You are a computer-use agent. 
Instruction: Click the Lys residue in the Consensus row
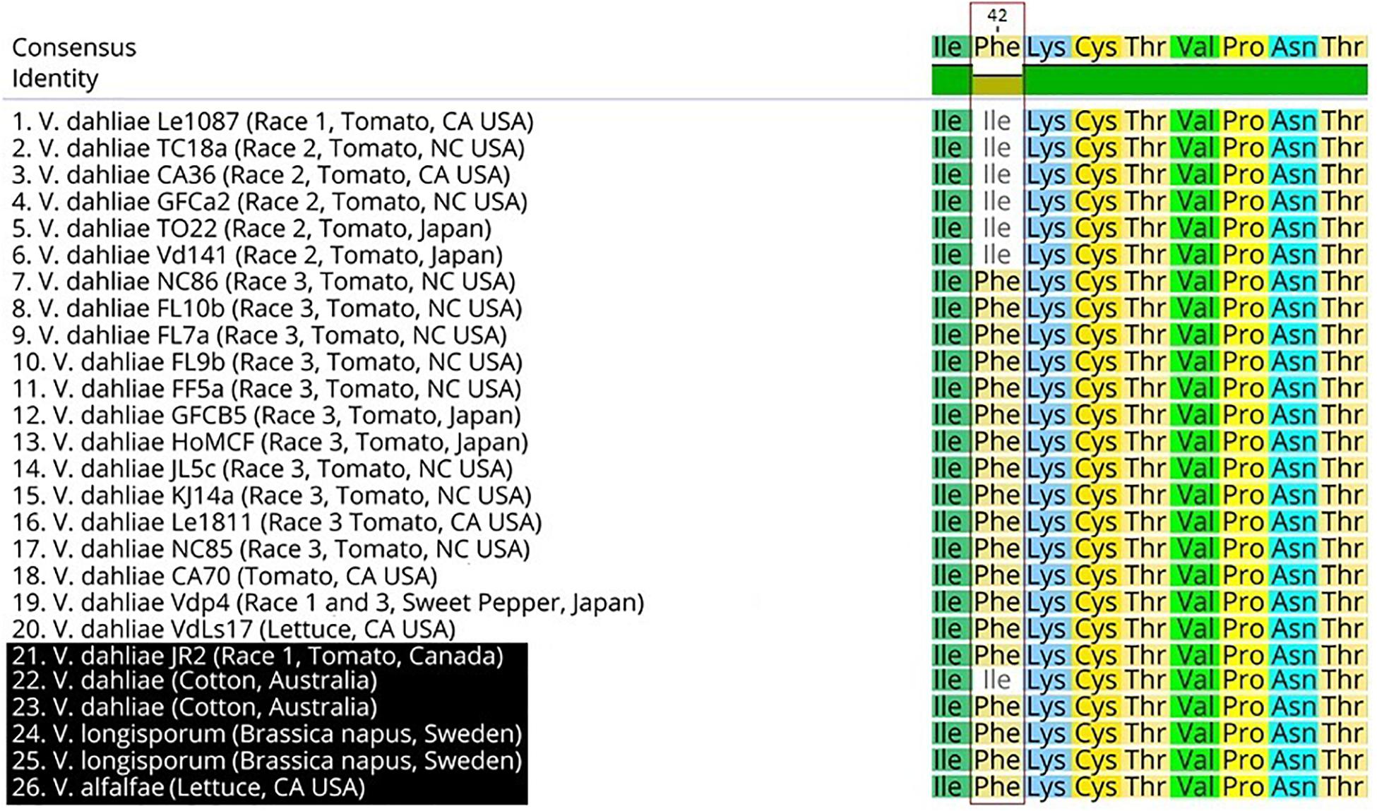tap(1047, 47)
